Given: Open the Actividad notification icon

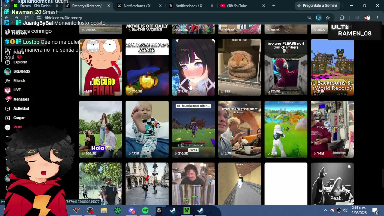Looking at the screenshot, I should pyautogui.click(x=7, y=109).
